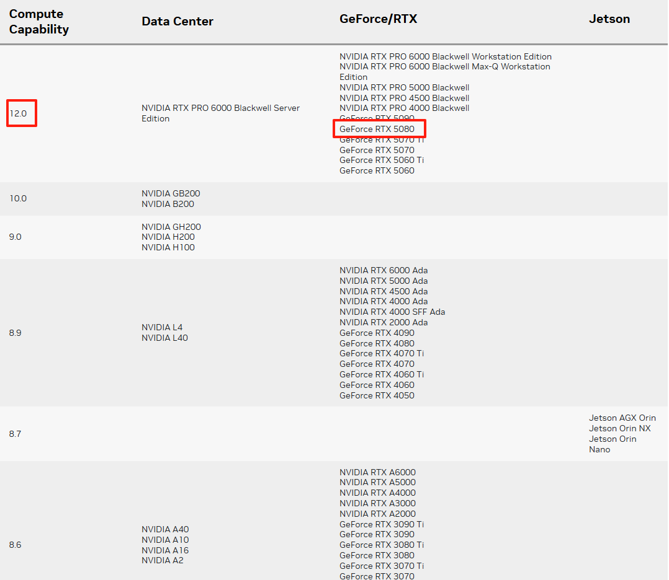Select the 8.6 compute capability cell
Screen dimensions: 669x580
[x=15, y=545]
